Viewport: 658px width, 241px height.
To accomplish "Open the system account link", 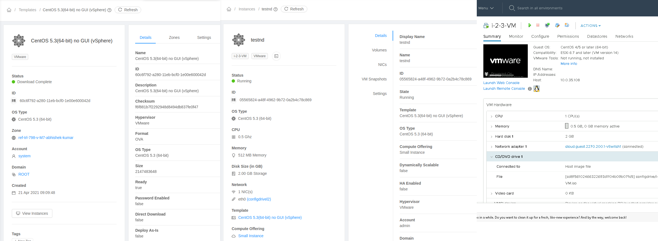I will pyautogui.click(x=24, y=156).
